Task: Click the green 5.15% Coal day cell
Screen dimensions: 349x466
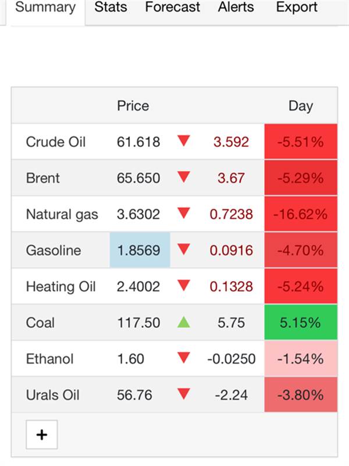Action: [x=301, y=323]
